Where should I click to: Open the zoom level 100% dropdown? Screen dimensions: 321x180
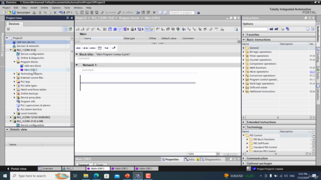click(218, 154)
